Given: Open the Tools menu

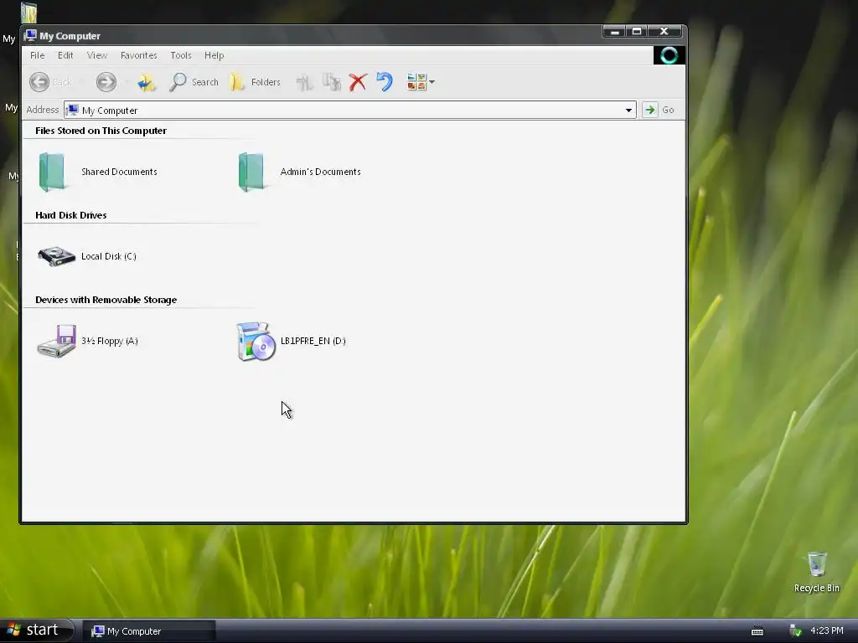Looking at the screenshot, I should (181, 55).
